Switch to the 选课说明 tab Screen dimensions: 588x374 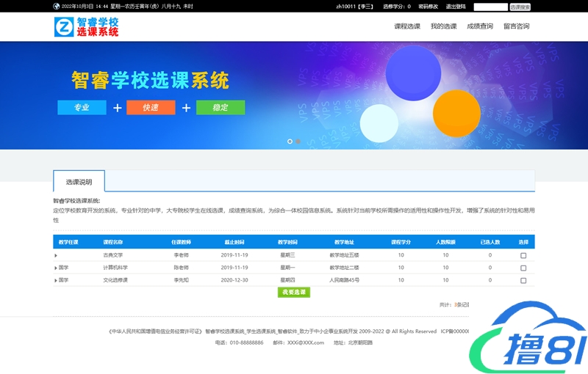coord(79,181)
